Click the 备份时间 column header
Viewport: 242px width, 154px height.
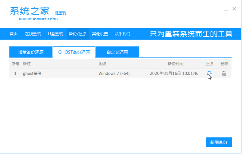pyautogui.click(x=175, y=64)
